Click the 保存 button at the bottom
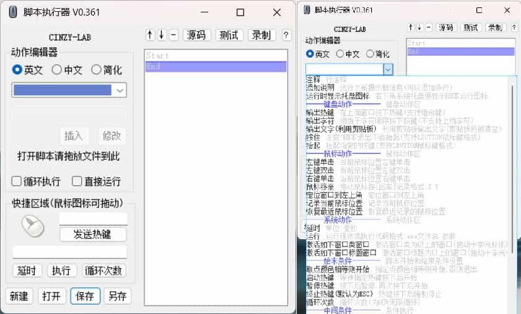The height and width of the screenshot is (314, 521). (x=85, y=296)
